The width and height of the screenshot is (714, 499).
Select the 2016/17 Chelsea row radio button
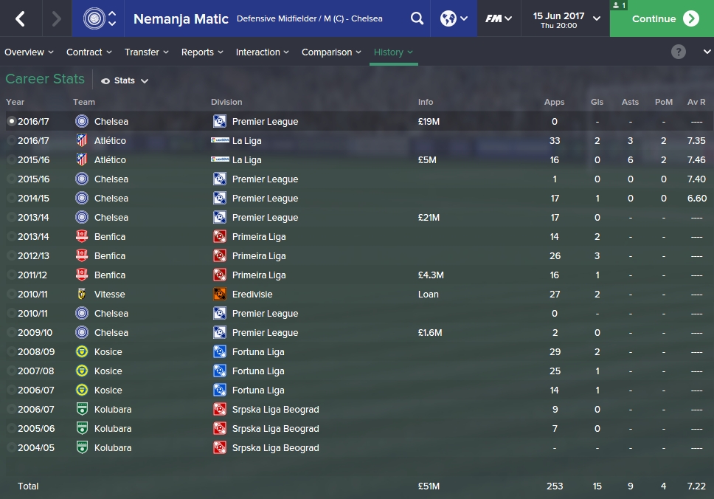point(11,121)
